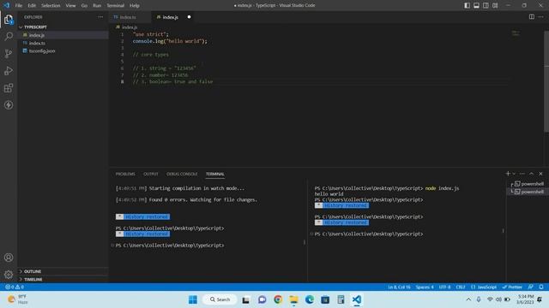Open the Run menu
The width and height of the screenshot is (549, 308).
97,5
